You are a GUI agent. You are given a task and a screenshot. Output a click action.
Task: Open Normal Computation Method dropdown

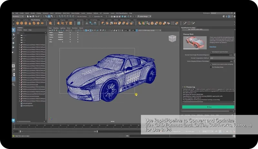click(222, 58)
